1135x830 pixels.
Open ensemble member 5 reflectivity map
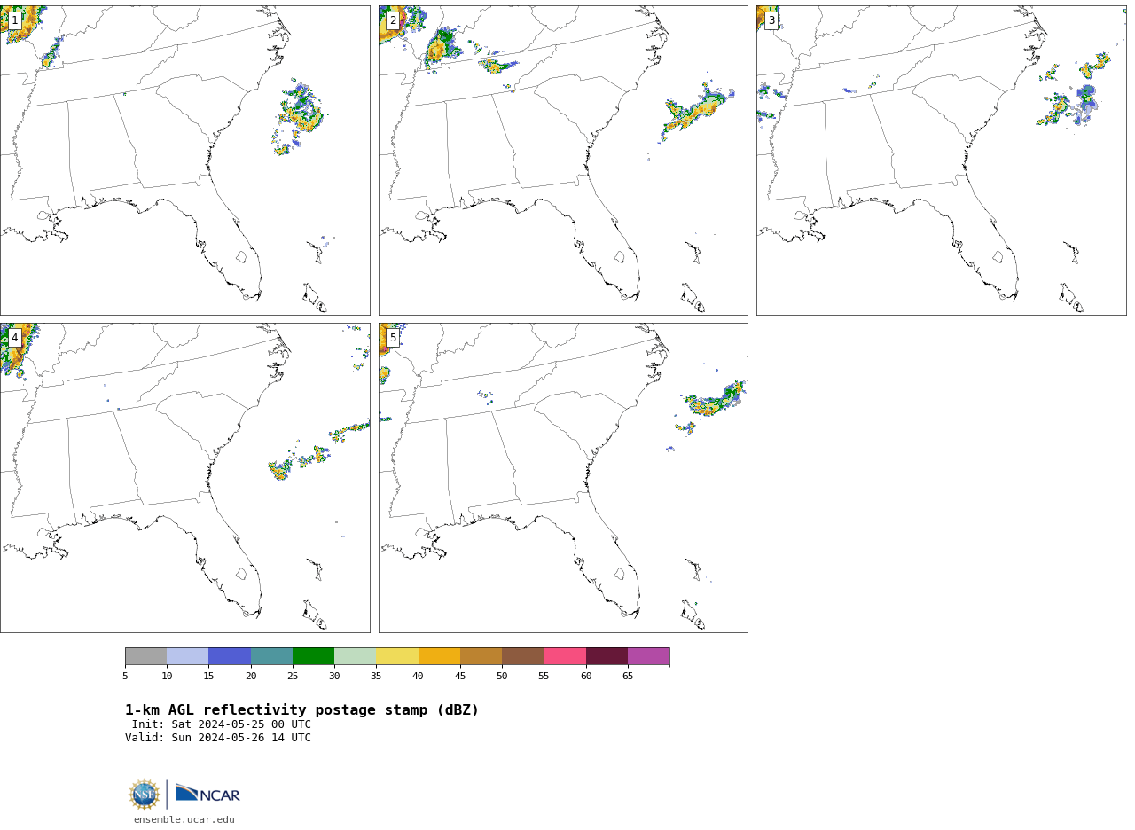point(563,478)
